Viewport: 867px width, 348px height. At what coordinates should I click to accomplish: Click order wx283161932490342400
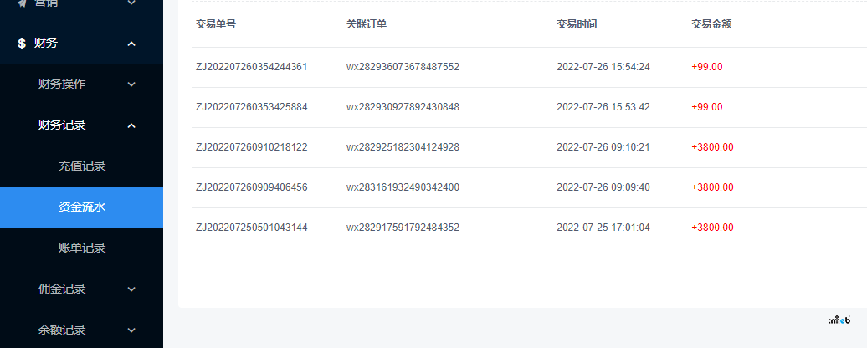point(403,187)
